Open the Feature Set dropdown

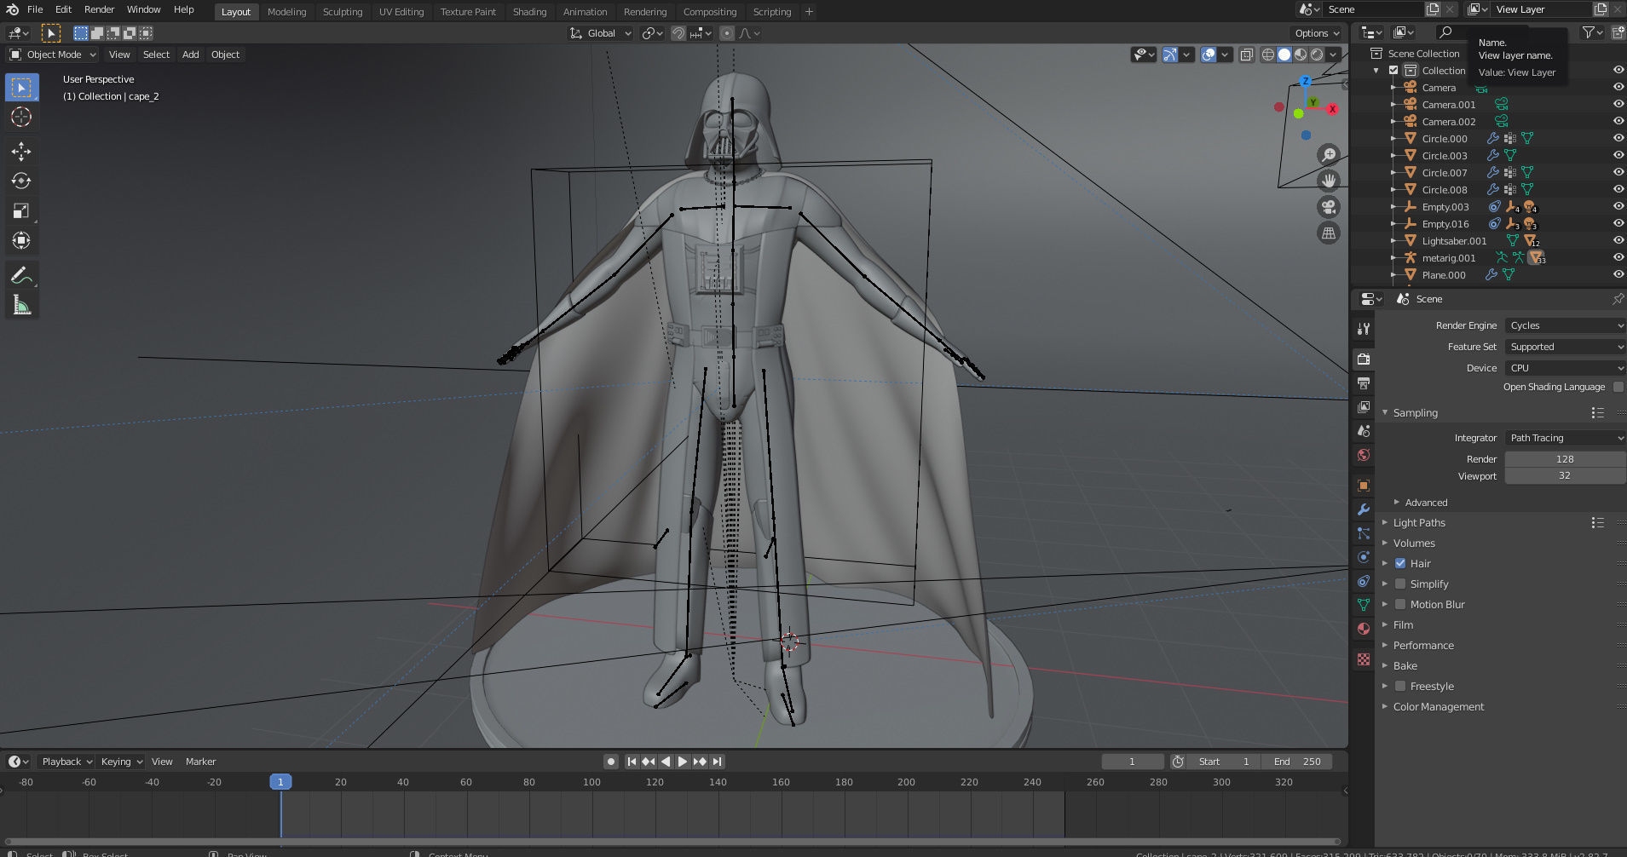pos(1566,347)
